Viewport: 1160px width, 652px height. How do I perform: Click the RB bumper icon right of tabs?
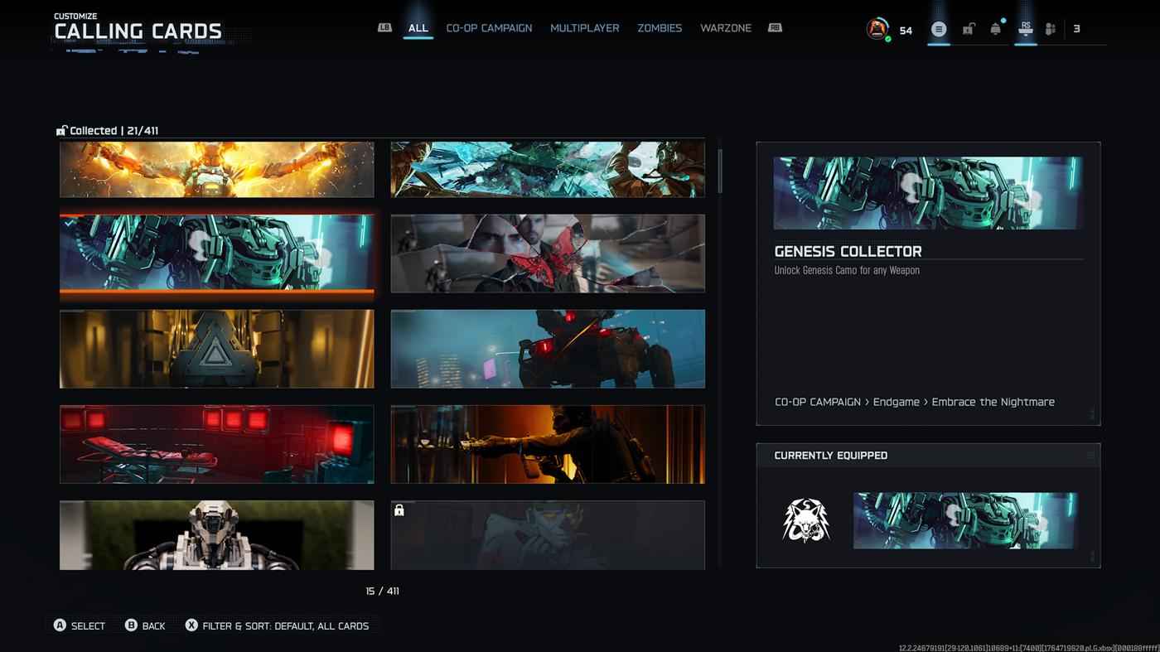point(775,27)
